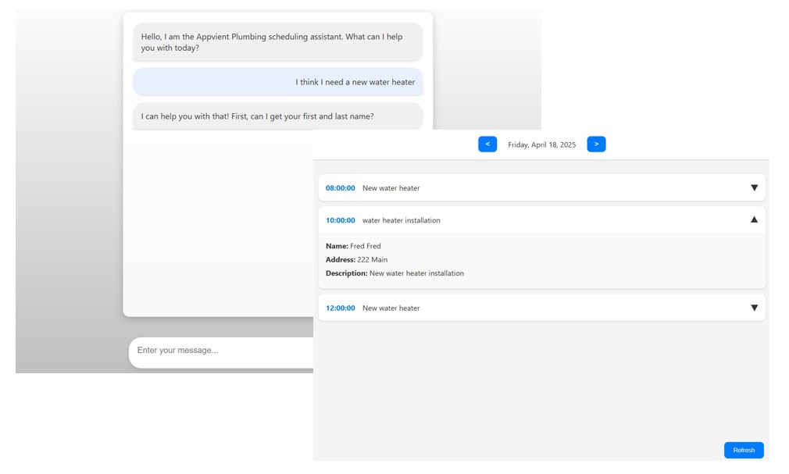
Task: Click the 08:00:00 time label
Action: pyautogui.click(x=340, y=187)
